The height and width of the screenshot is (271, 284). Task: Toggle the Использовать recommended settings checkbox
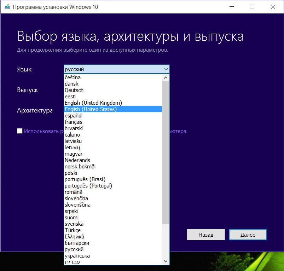tap(20, 131)
